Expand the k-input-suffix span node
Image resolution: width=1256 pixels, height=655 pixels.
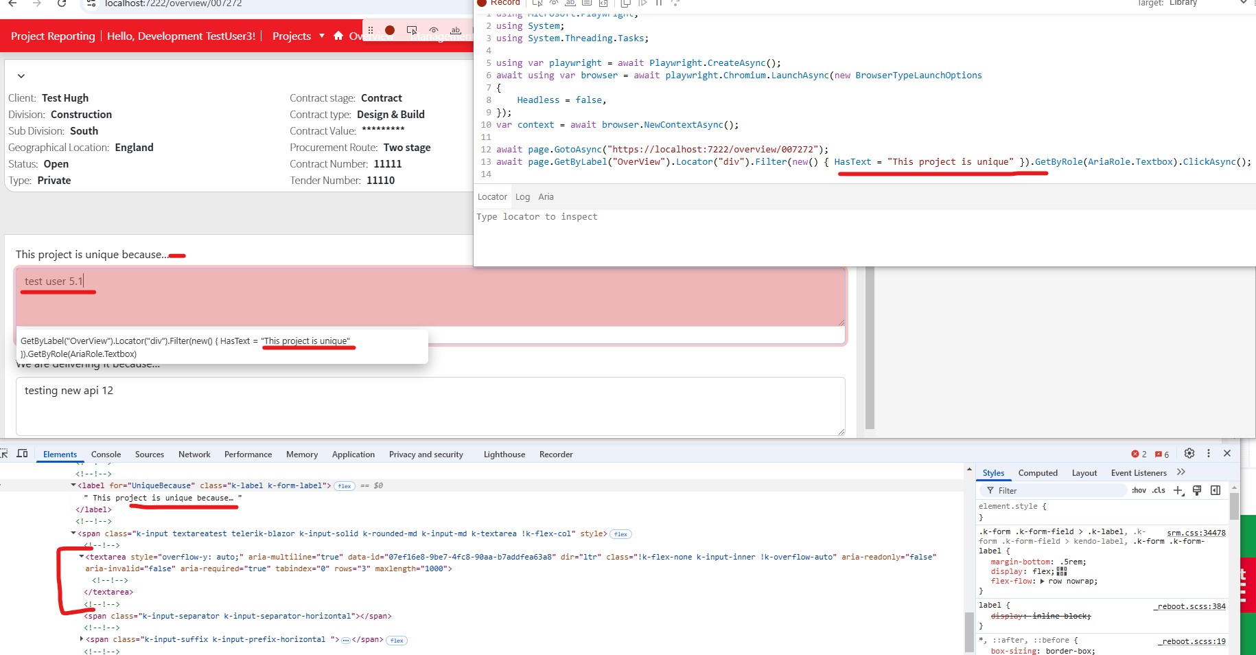coord(82,639)
